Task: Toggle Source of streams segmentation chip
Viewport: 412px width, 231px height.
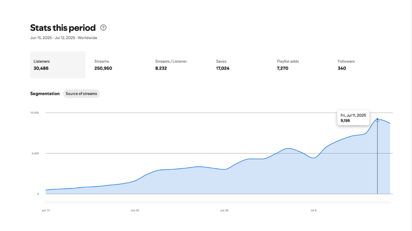Action: pyautogui.click(x=81, y=94)
